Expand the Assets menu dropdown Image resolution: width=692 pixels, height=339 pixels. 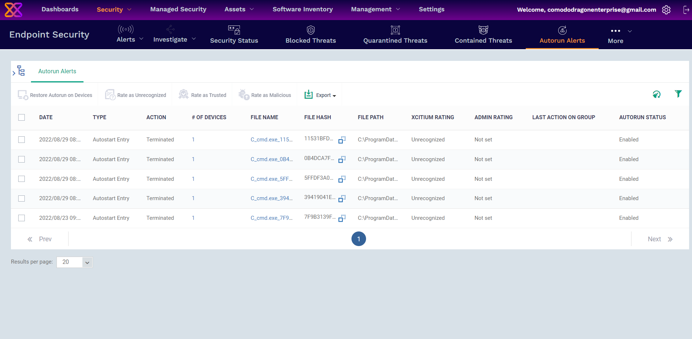pos(239,9)
